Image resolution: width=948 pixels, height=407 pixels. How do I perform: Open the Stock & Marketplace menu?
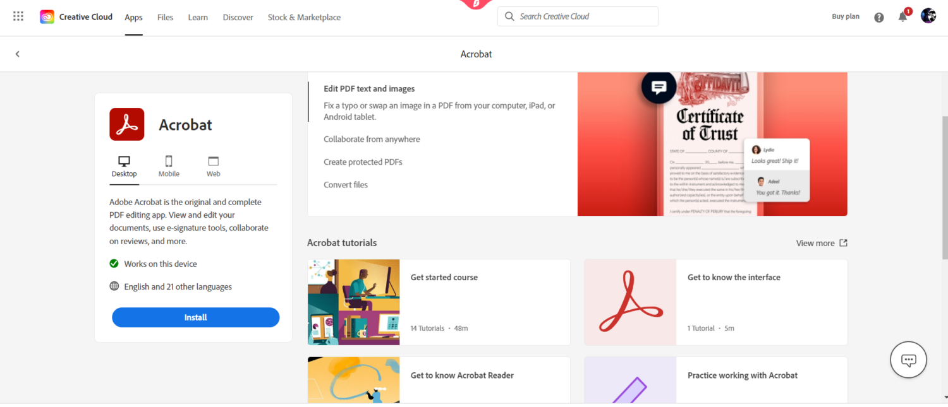point(304,18)
